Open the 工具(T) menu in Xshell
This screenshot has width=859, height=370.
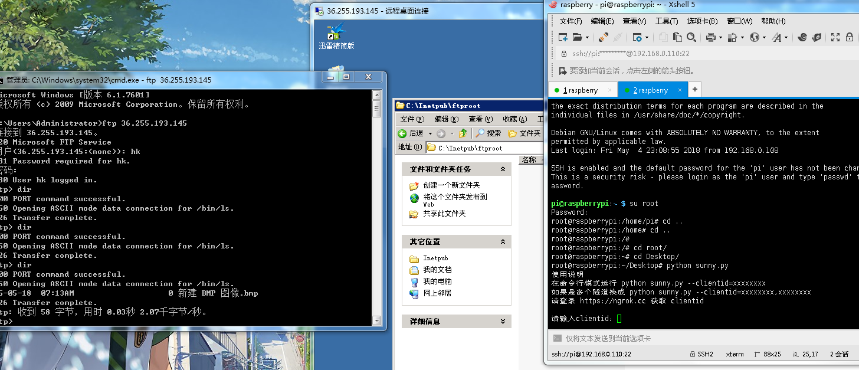pos(667,21)
